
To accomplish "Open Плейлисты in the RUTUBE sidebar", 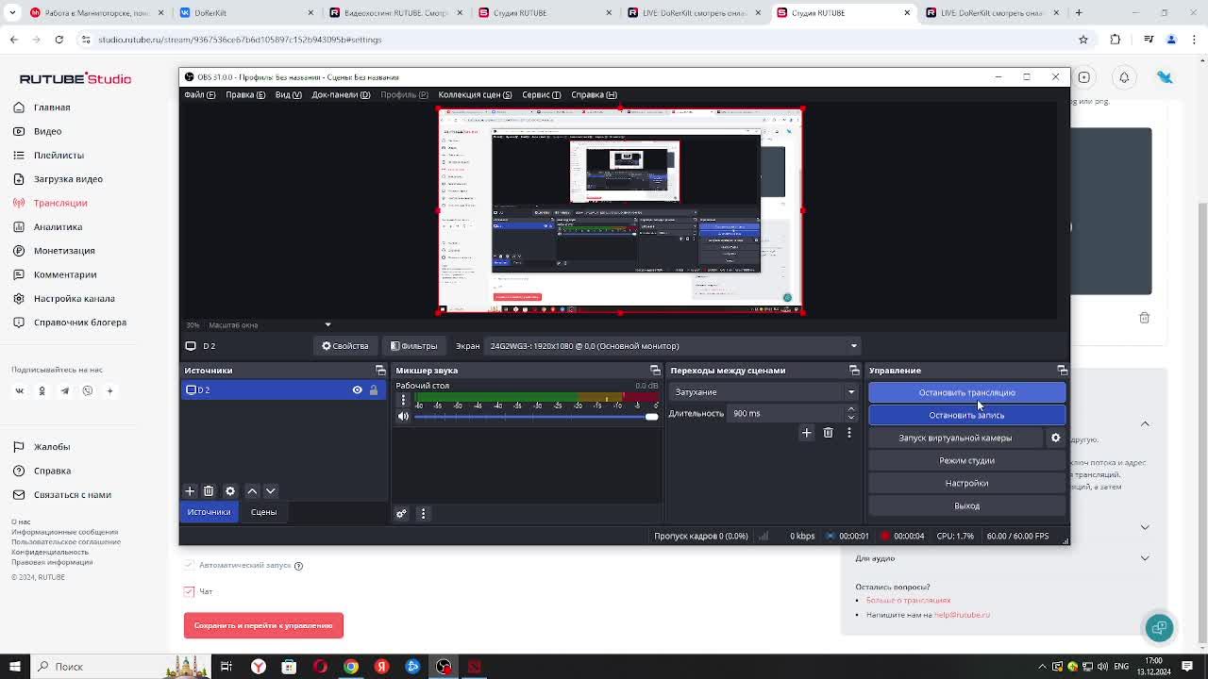I will 59,155.
